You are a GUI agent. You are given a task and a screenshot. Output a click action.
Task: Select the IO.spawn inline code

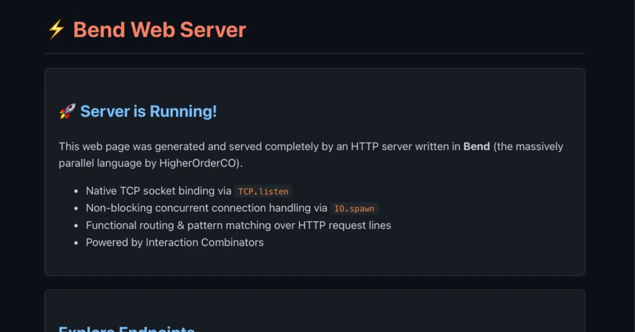tap(354, 208)
